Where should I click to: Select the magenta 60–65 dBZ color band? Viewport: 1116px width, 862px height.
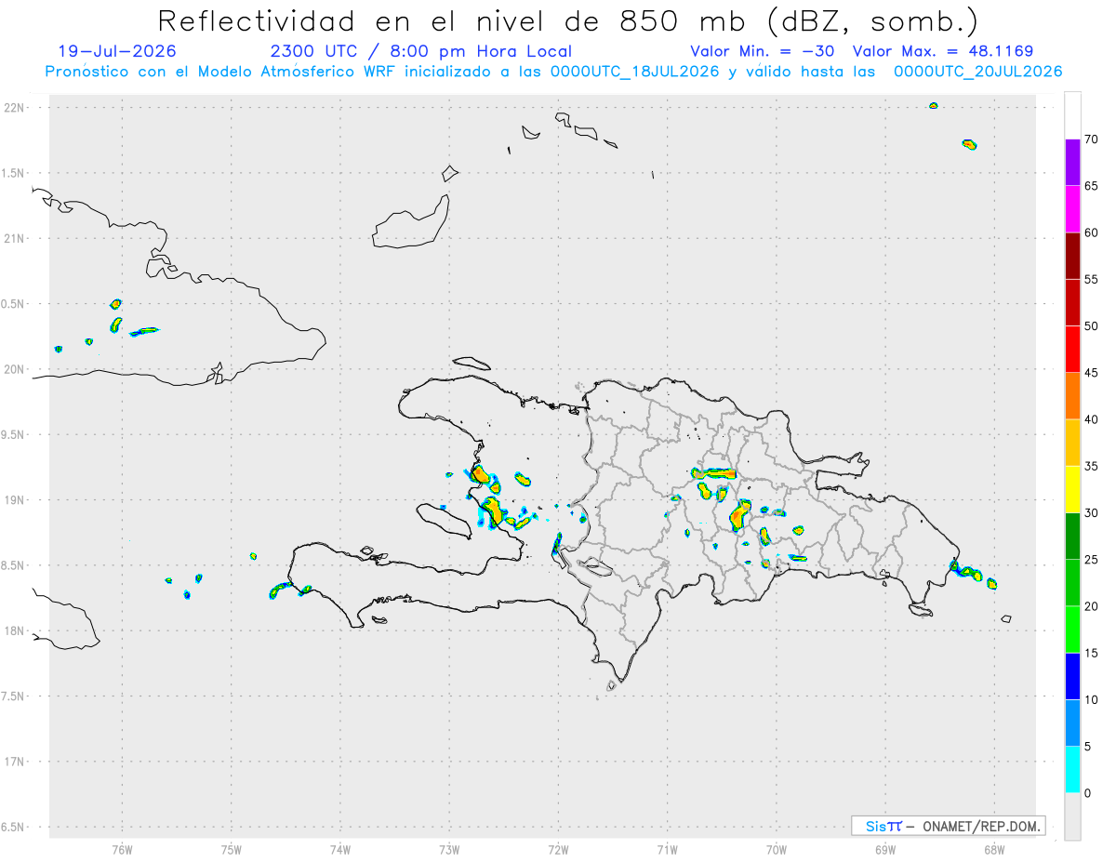[x=1072, y=209]
